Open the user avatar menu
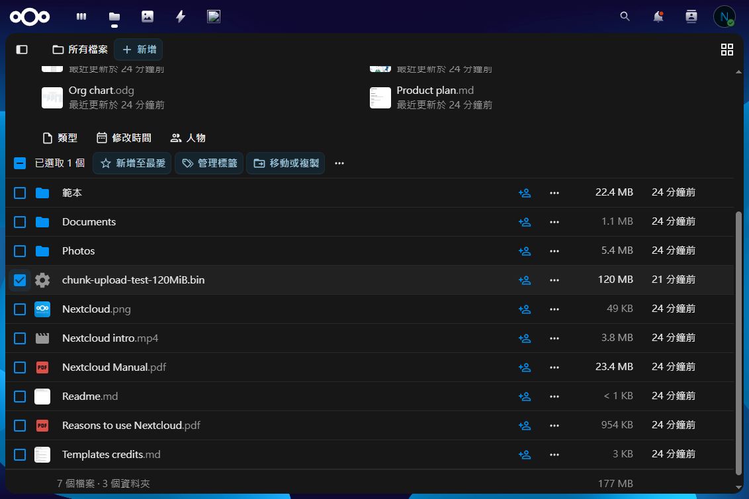The image size is (749, 499). click(x=724, y=17)
